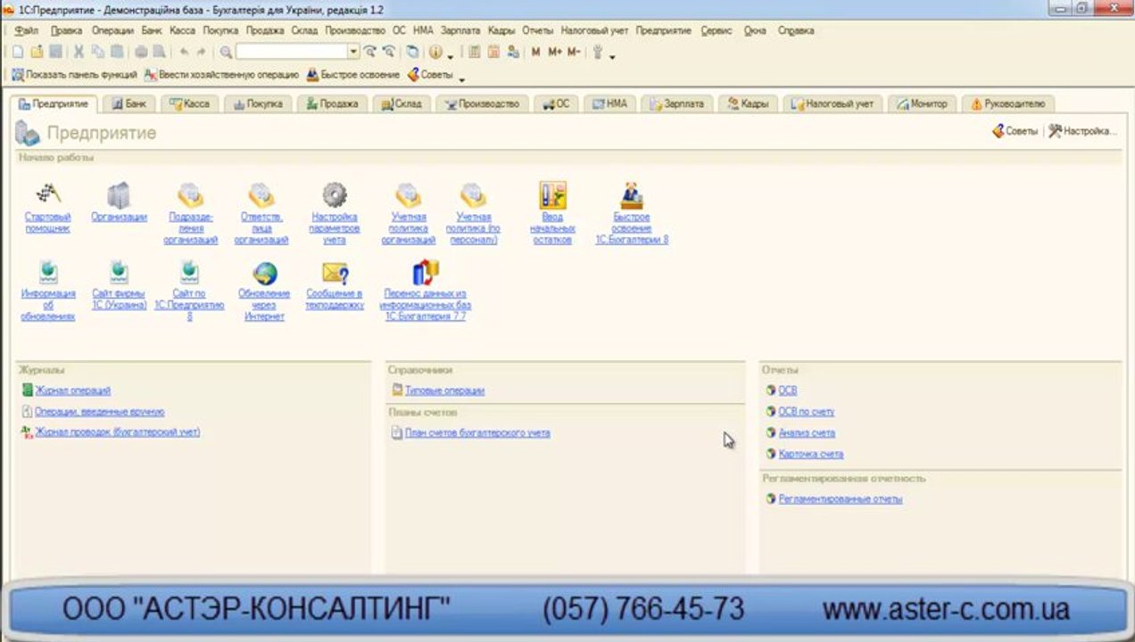Click the Save toolbar icon
1135x642 pixels.
pos(55,52)
